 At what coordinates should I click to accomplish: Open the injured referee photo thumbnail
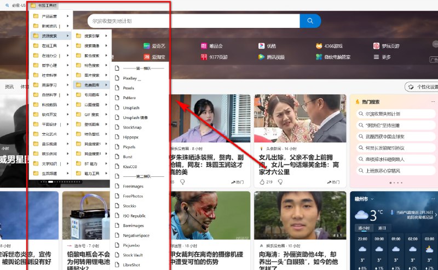point(210,215)
